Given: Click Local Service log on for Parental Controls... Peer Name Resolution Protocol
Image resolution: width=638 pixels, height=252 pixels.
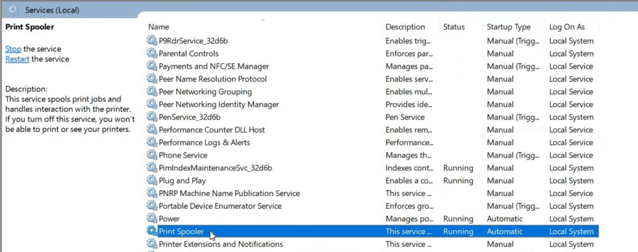Looking at the screenshot, I should click(x=571, y=79).
